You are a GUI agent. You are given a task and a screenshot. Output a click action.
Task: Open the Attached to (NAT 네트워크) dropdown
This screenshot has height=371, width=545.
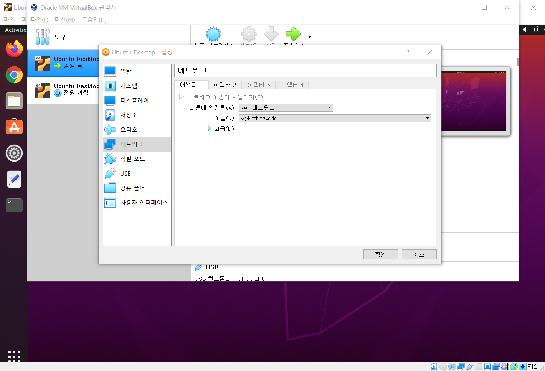[x=286, y=108]
